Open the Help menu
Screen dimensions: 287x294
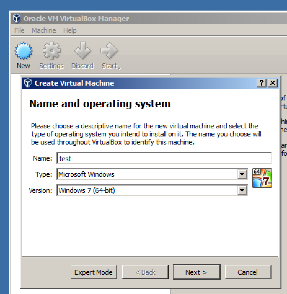pyautogui.click(x=70, y=30)
